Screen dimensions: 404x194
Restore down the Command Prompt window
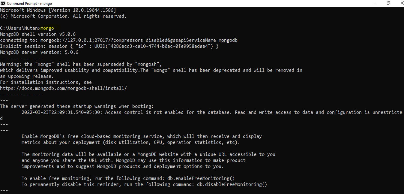[388, 3]
